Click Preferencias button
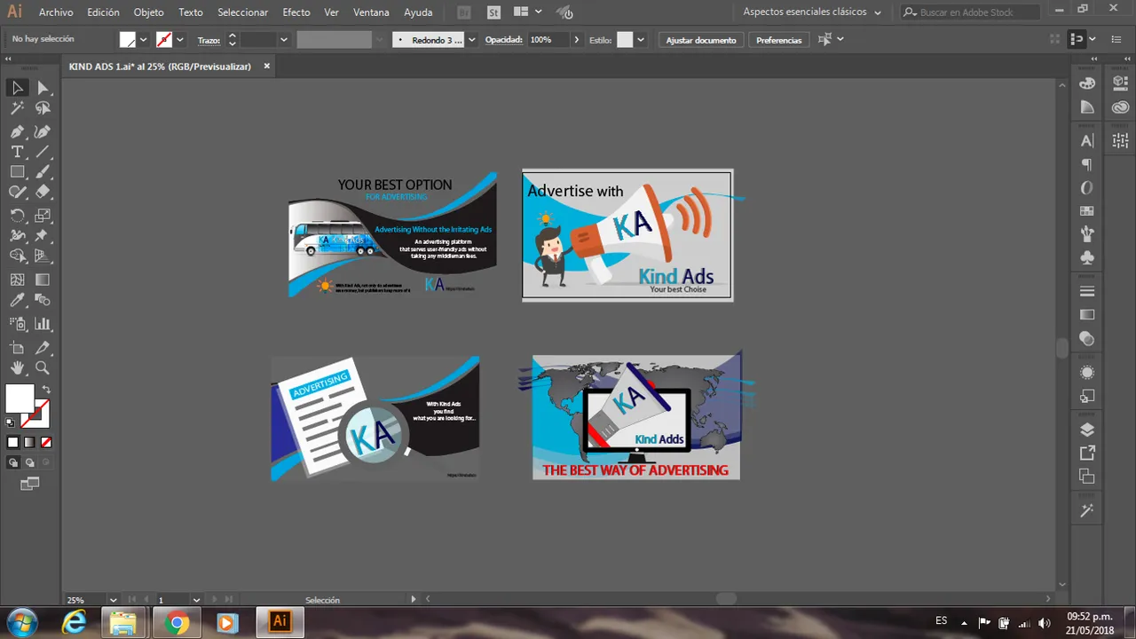The width and height of the screenshot is (1136, 639). point(778,40)
